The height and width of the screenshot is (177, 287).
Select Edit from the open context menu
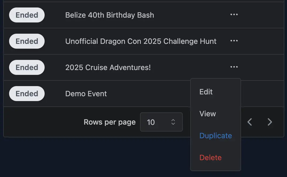click(x=206, y=92)
